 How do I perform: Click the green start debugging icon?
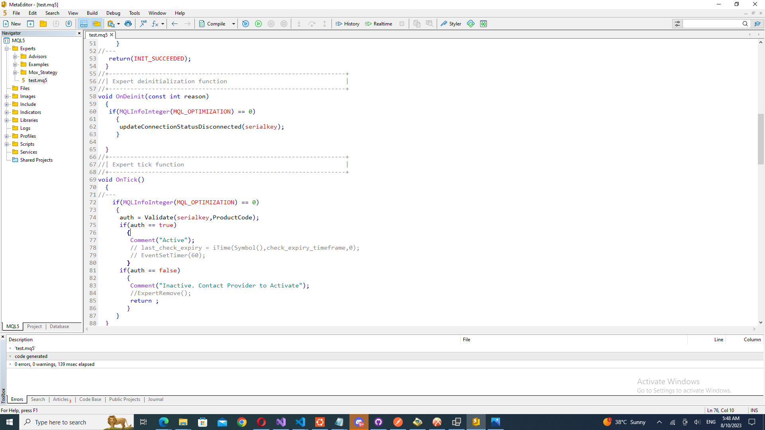(258, 24)
